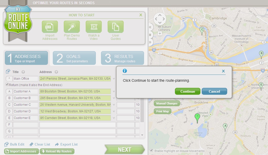Close the route-planning dialog

223,71
